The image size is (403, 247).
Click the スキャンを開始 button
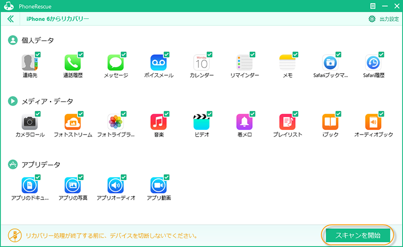(x=358, y=235)
